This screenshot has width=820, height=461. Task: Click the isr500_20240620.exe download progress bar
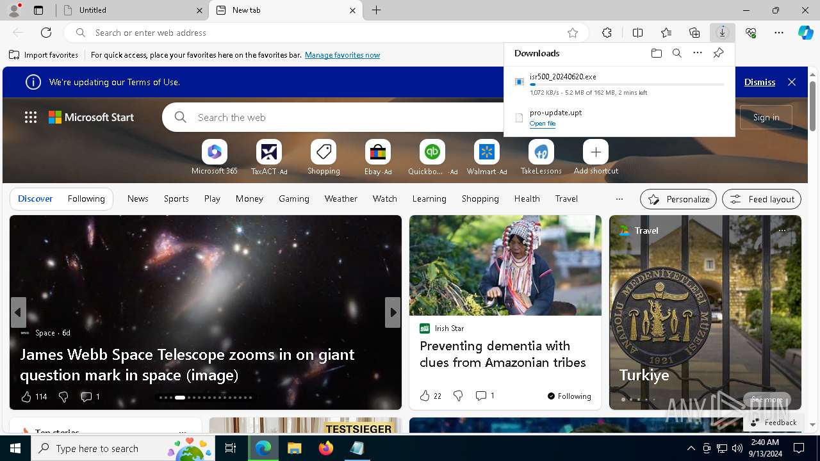627,85
